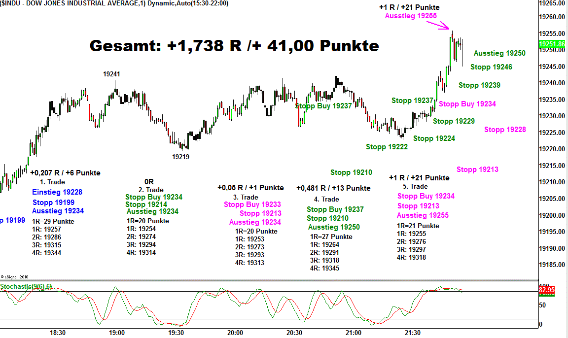Screen dimensions: 568x338
Task: Click the Gesamt total result headline
Action: click(x=234, y=46)
